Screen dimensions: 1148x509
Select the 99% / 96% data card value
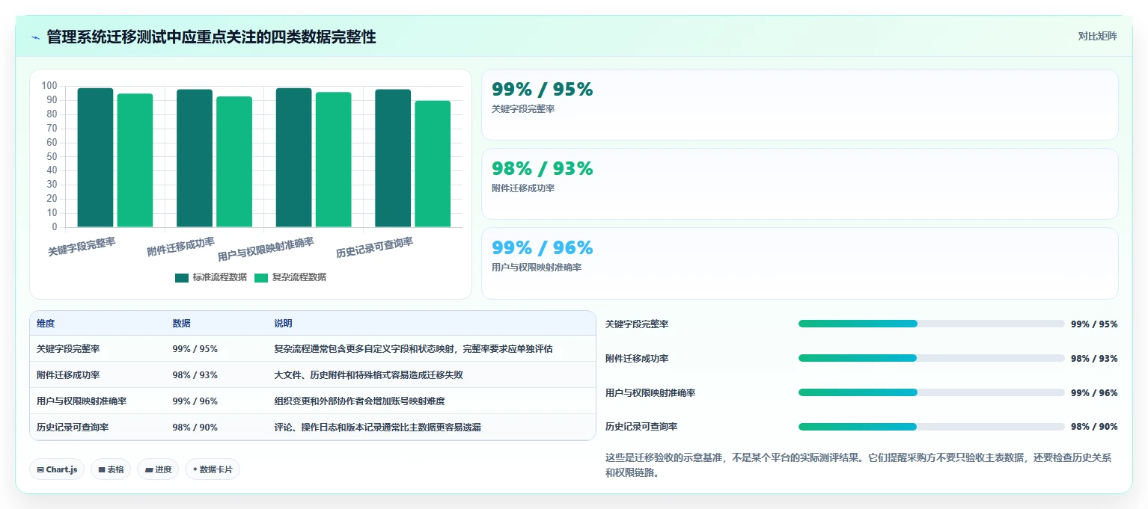pyautogui.click(x=542, y=247)
